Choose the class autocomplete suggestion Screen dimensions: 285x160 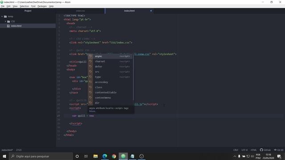pyautogui.click(x=110, y=87)
